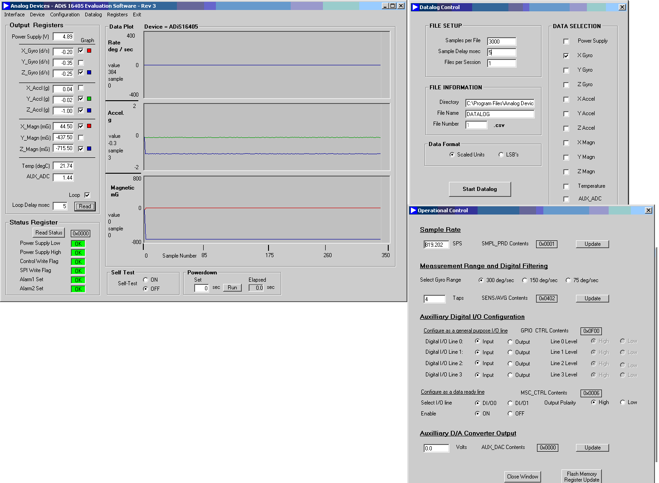Check Y Accel in Data Selection

click(x=566, y=114)
